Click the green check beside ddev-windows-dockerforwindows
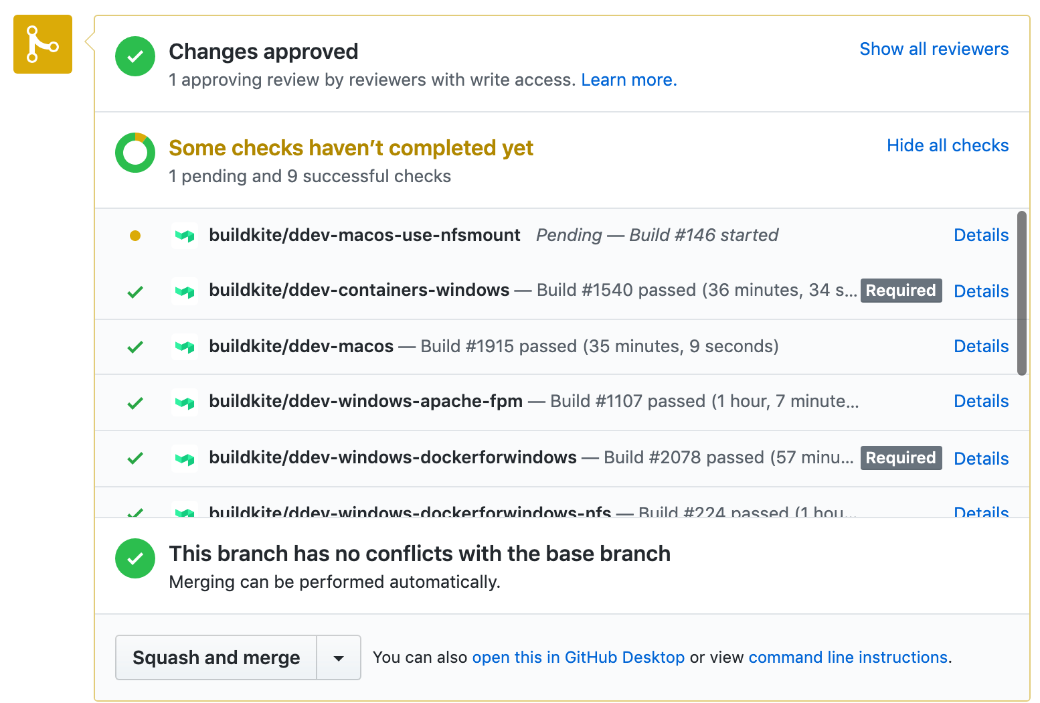 click(x=135, y=458)
